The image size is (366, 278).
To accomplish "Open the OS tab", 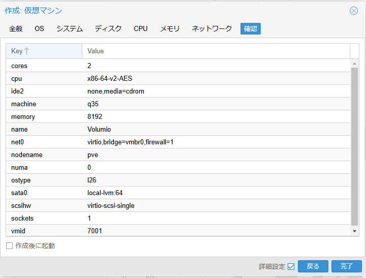I will pyautogui.click(x=39, y=28).
